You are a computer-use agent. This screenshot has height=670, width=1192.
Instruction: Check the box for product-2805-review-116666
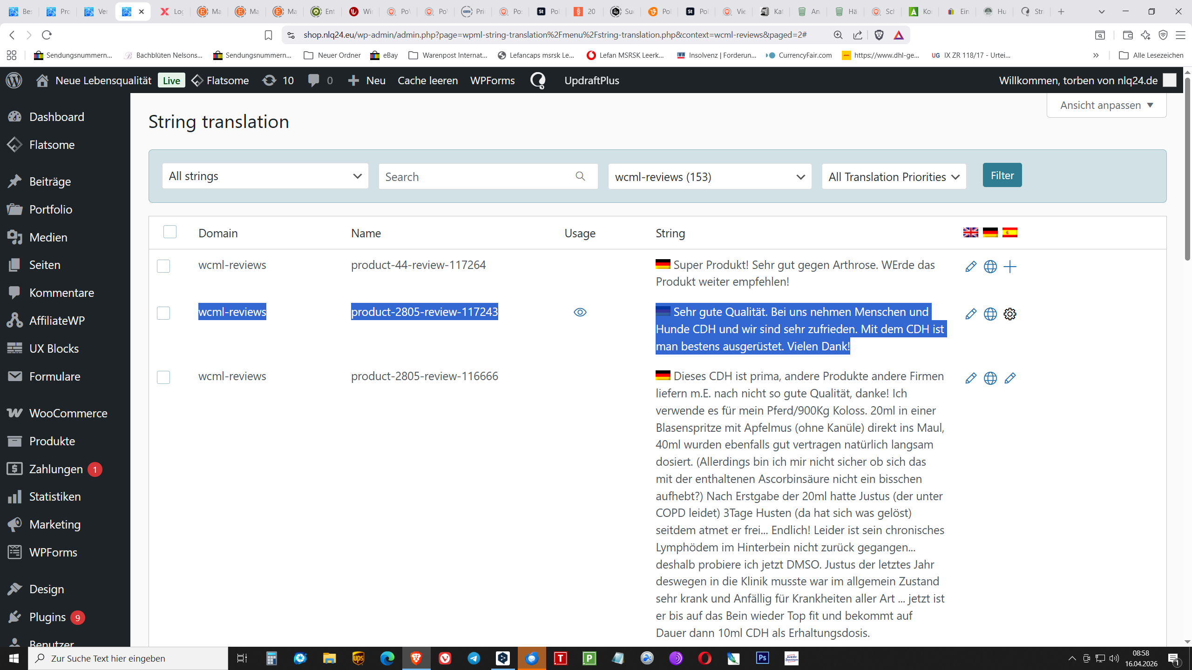pyautogui.click(x=163, y=377)
